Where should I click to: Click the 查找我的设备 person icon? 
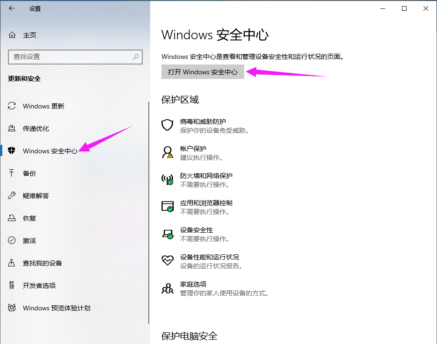(12, 263)
